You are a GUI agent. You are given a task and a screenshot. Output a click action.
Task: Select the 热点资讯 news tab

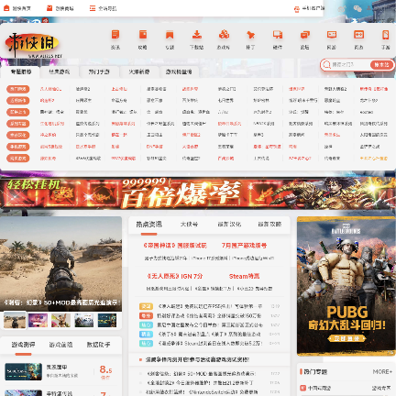tap(148, 225)
